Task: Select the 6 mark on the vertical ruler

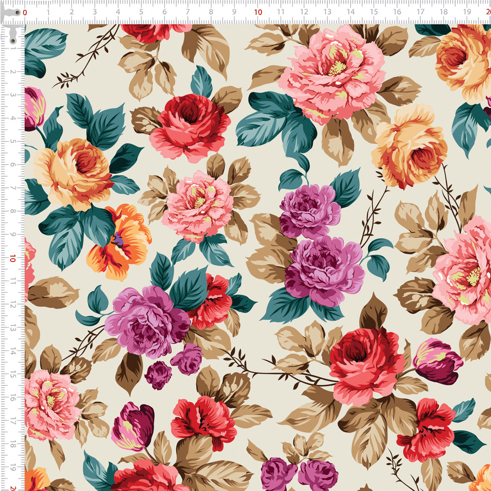Action: tap(13, 164)
